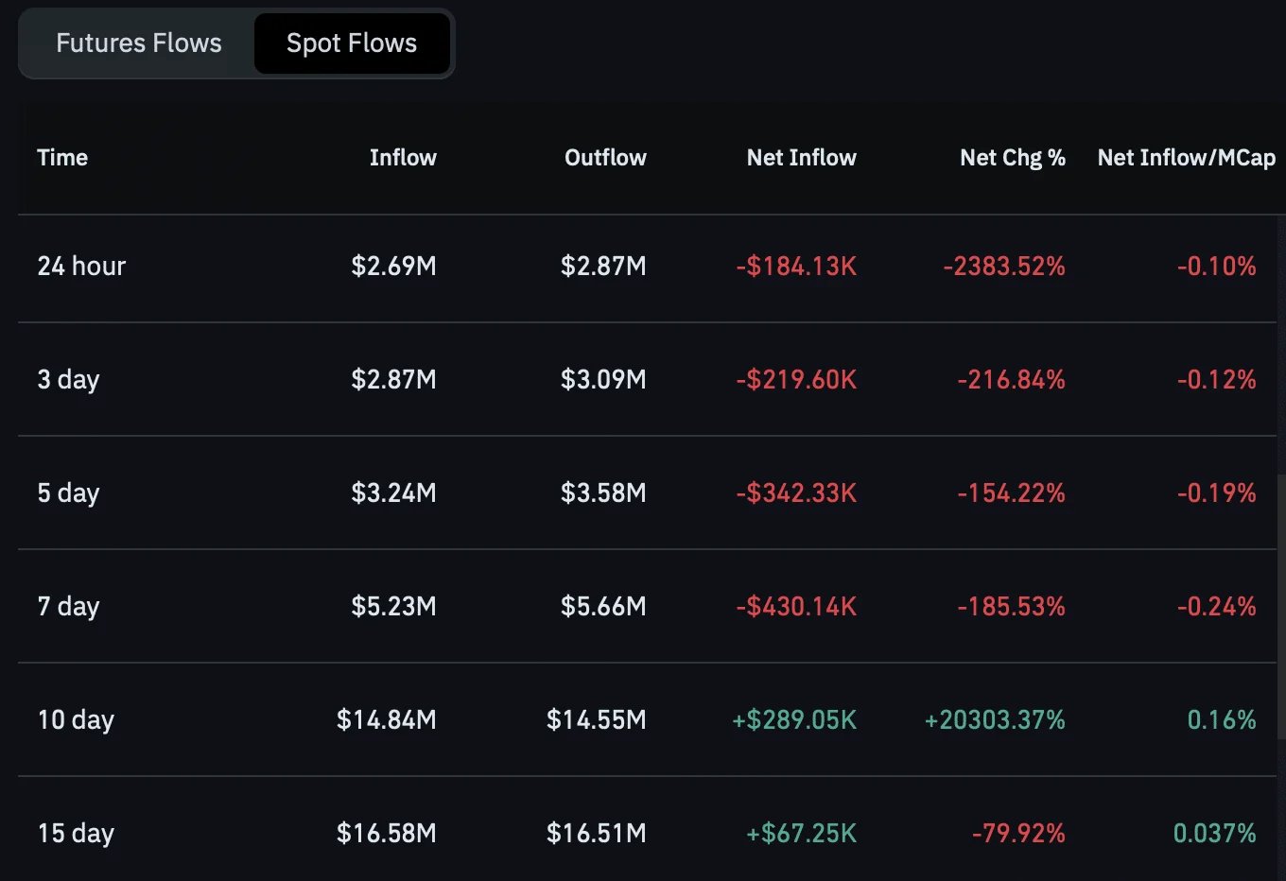Click the -0.19% Net Inflow/MCap value
This screenshot has height=881, width=1286.
click(1216, 493)
